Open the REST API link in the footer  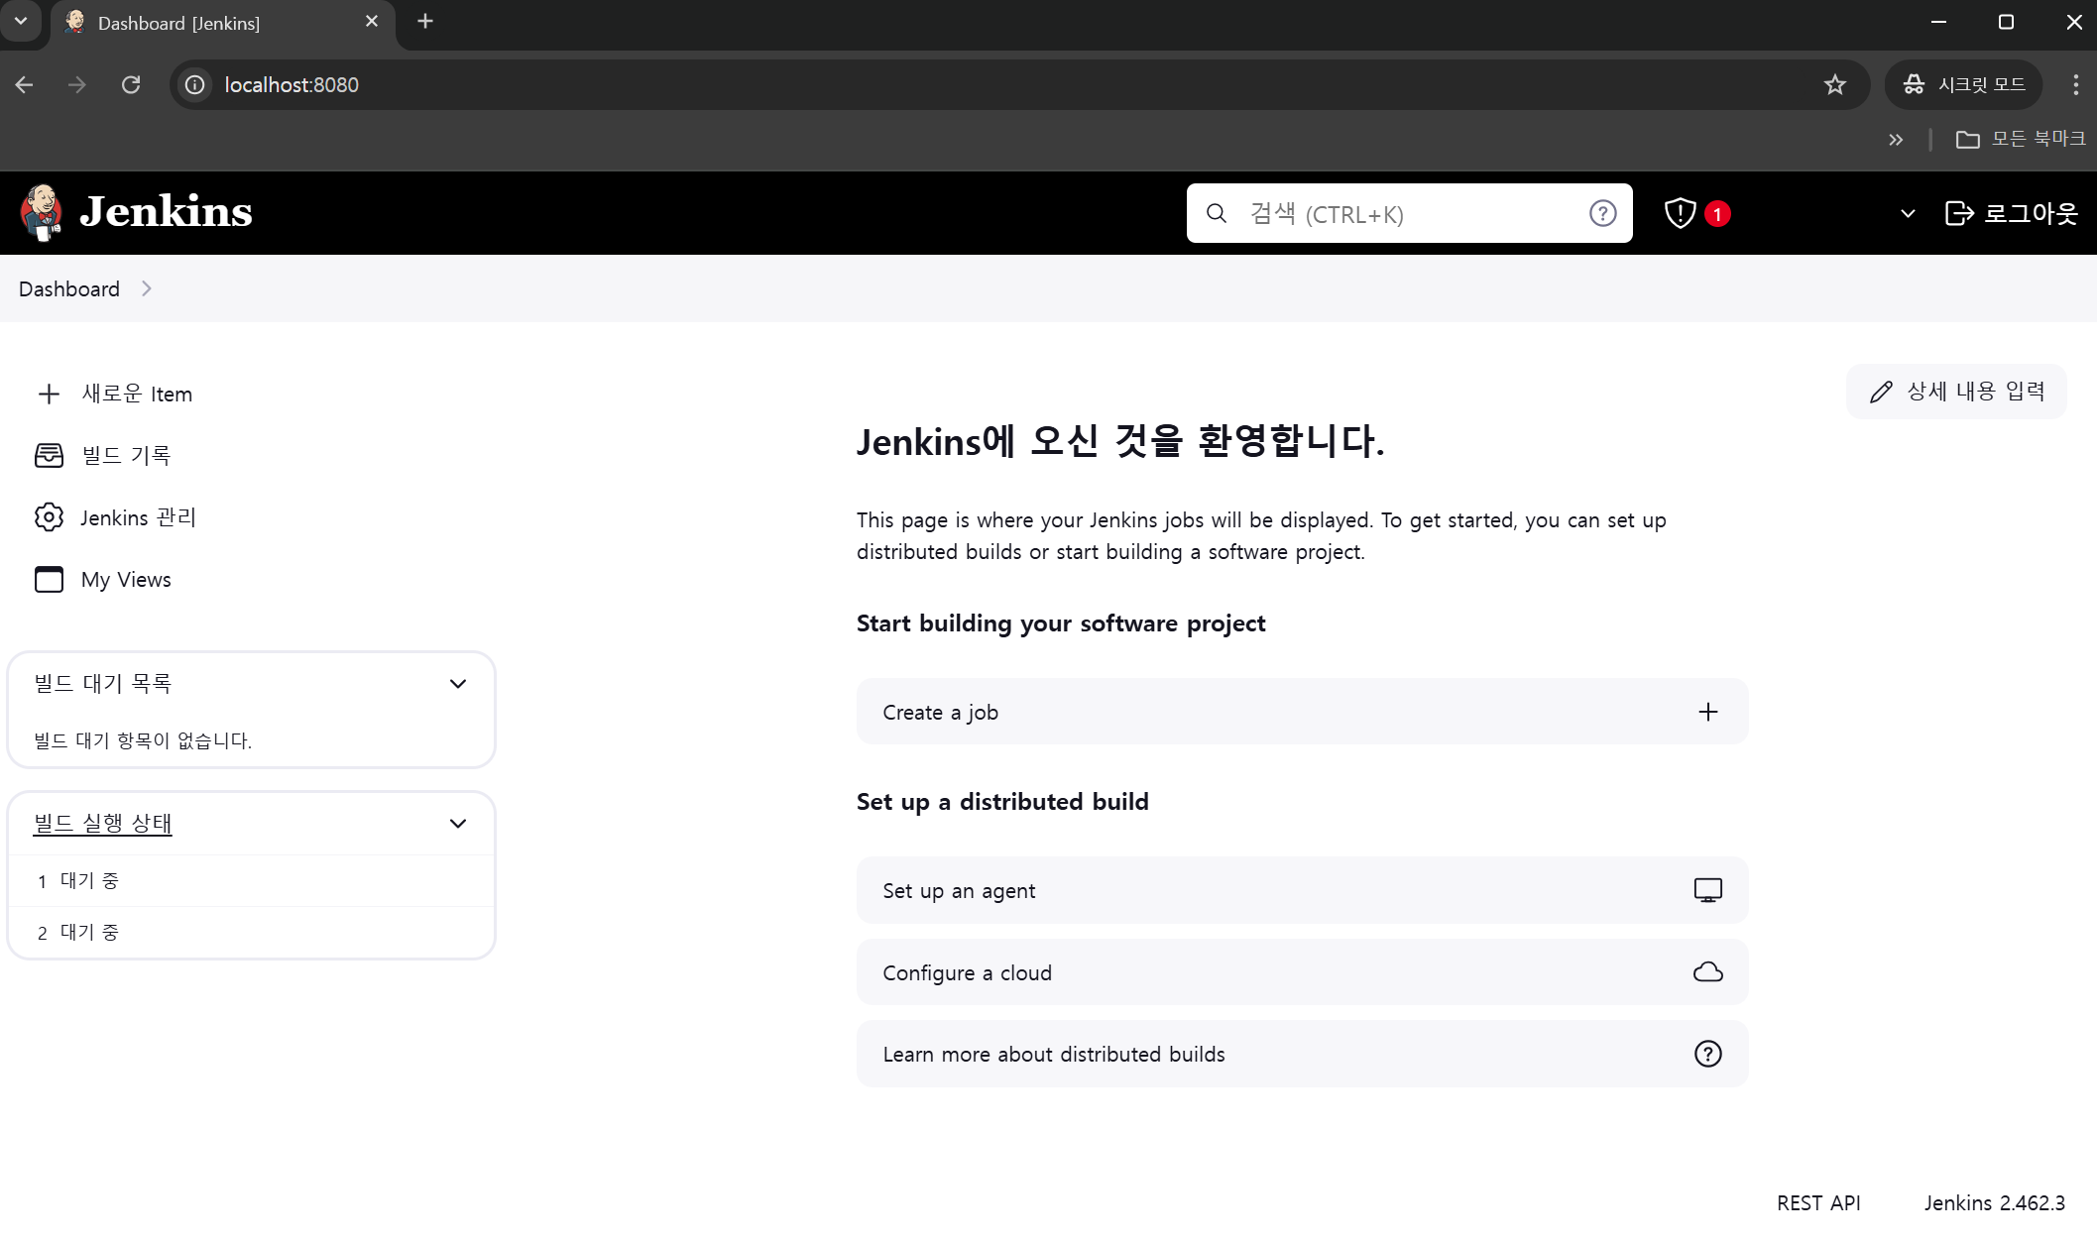1818,1202
